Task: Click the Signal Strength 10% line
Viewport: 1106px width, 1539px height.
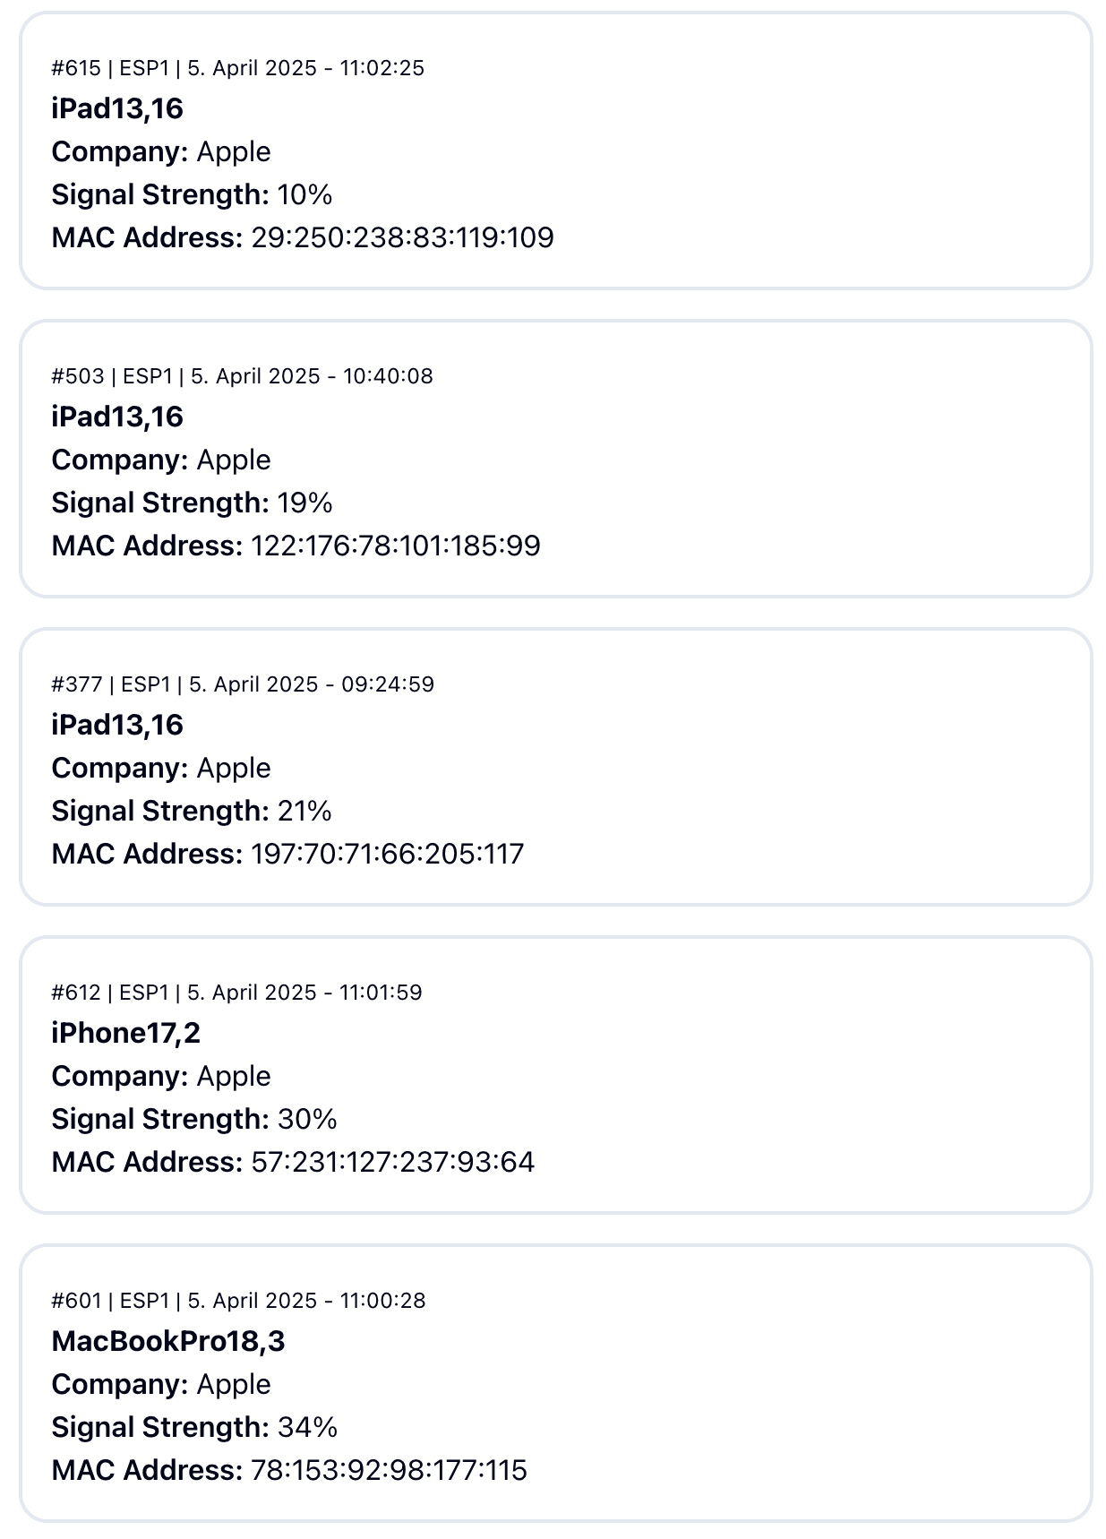Action: pyautogui.click(x=192, y=194)
